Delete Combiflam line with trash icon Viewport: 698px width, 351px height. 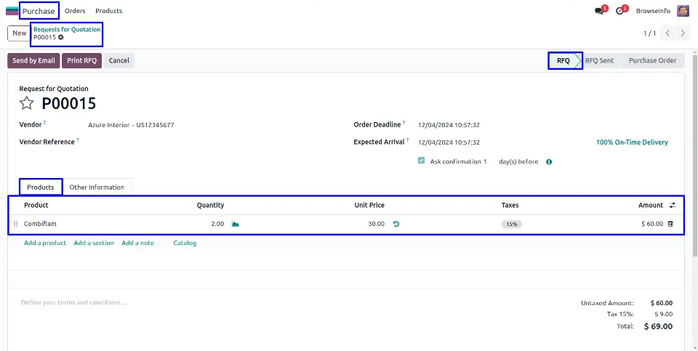(670, 224)
